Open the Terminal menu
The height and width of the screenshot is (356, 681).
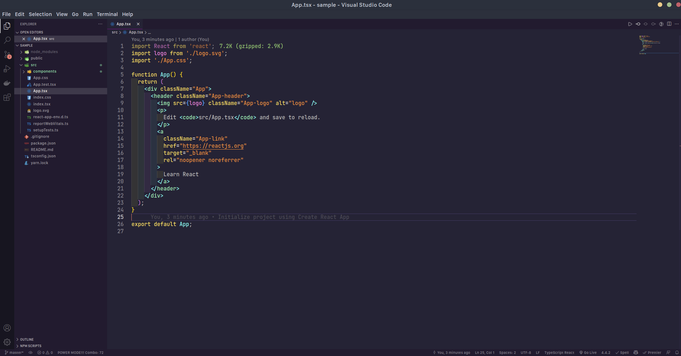click(107, 14)
